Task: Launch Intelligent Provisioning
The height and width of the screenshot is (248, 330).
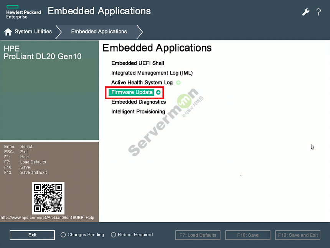Action: click(138, 112)
